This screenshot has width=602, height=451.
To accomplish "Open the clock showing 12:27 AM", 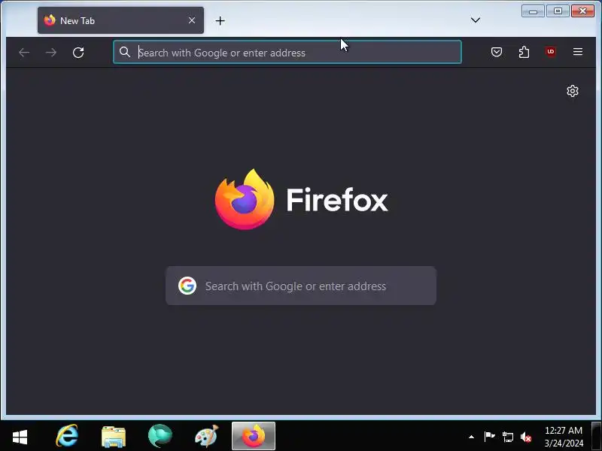I will tap(564, 437).
